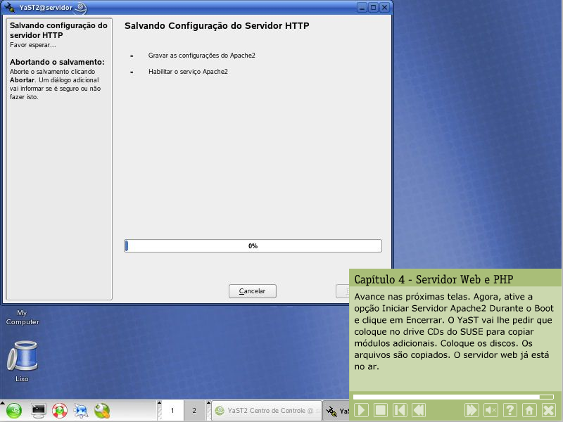The height and width of the screenshot is (422, 563).
Task: Open the YaST2 window menu icon
Action: click(10, 8)
